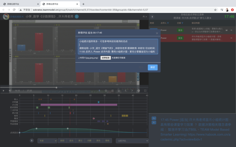Enter fullscreen video mode

pos(145,91)
